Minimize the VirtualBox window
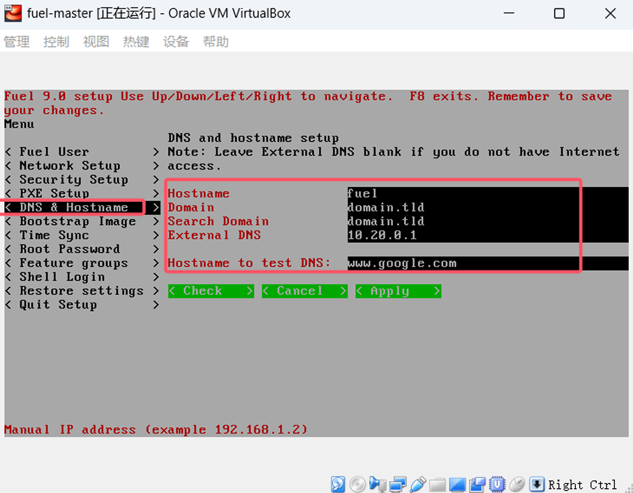The image size is (633, 493). pyautogui.click(x=509, y=13)
